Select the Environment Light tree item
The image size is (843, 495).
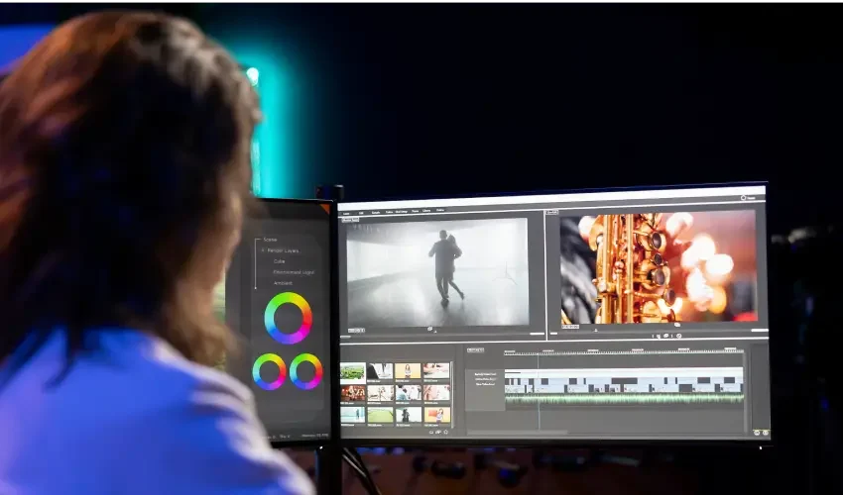click(294, 272)
